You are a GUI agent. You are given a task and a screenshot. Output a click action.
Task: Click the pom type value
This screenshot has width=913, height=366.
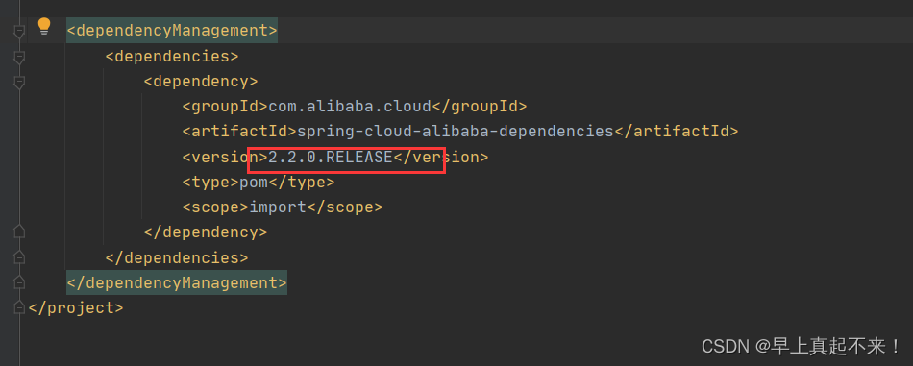click(x=254, y=183)
